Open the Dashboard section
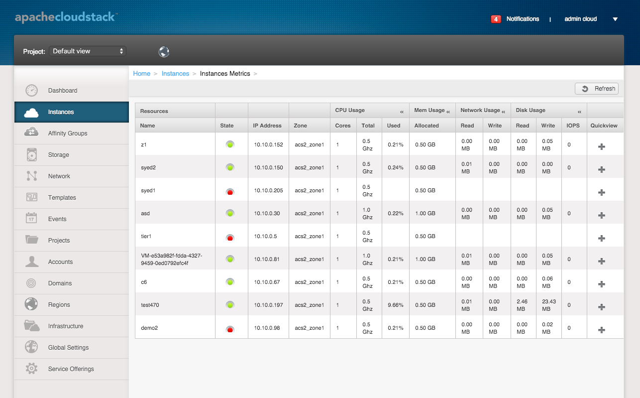 tap(62, 90)
